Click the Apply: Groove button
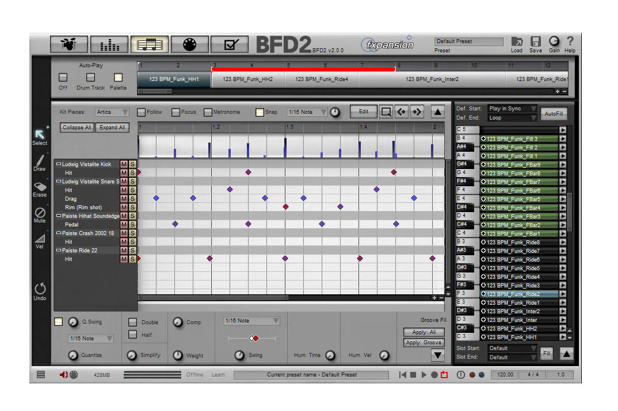The width and height of the screenshot is (618, 411). click(424, 343)
